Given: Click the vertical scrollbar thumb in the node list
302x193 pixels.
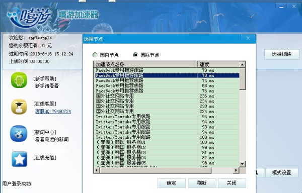Looking at the screenshot, I should [242, 78].
